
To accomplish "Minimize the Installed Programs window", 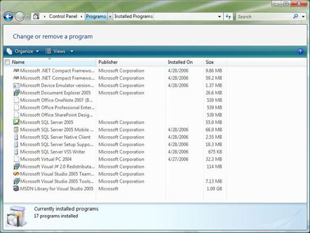I will pyautogui.click(x=277, y=4).
